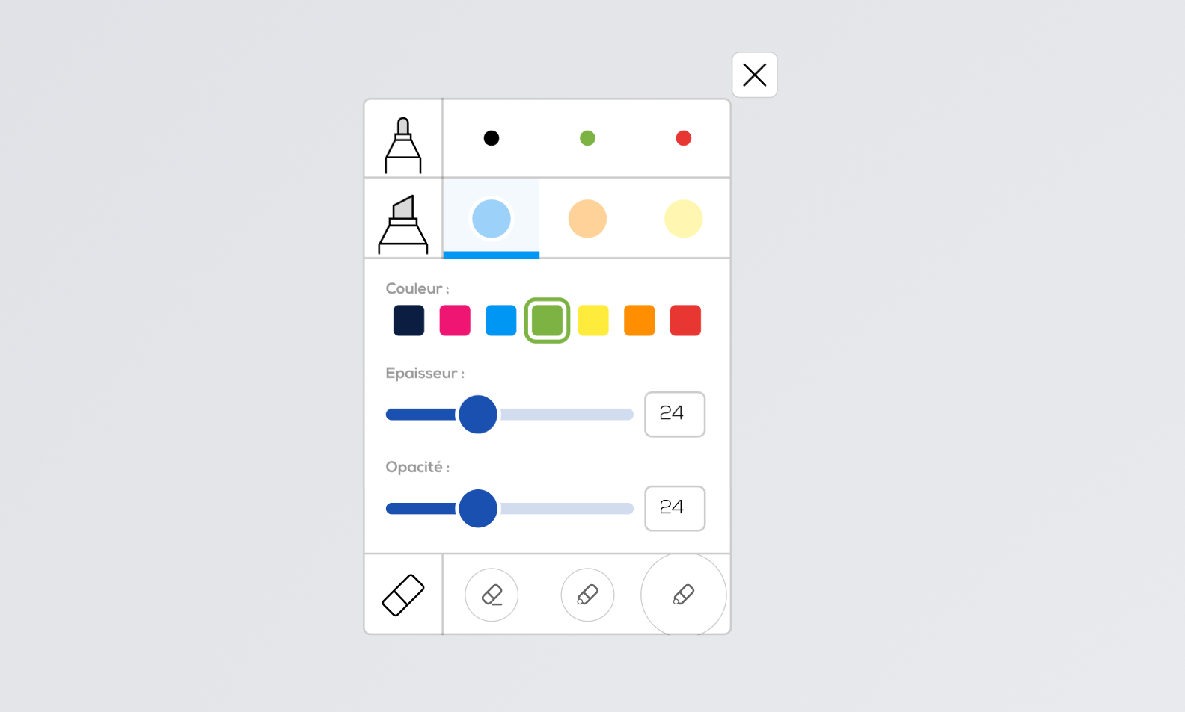
Task: Choose the large eraser size option
Action: point(683,595)
